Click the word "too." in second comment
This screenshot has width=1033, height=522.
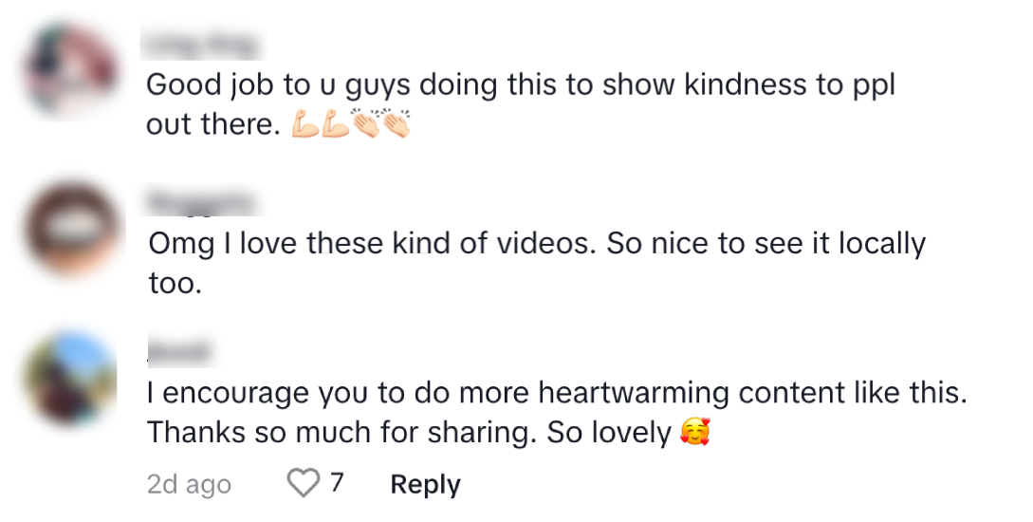click(175, 283)
